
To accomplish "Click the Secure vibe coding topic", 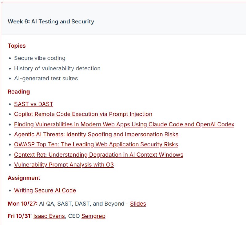I will click(x=40, y=58).
